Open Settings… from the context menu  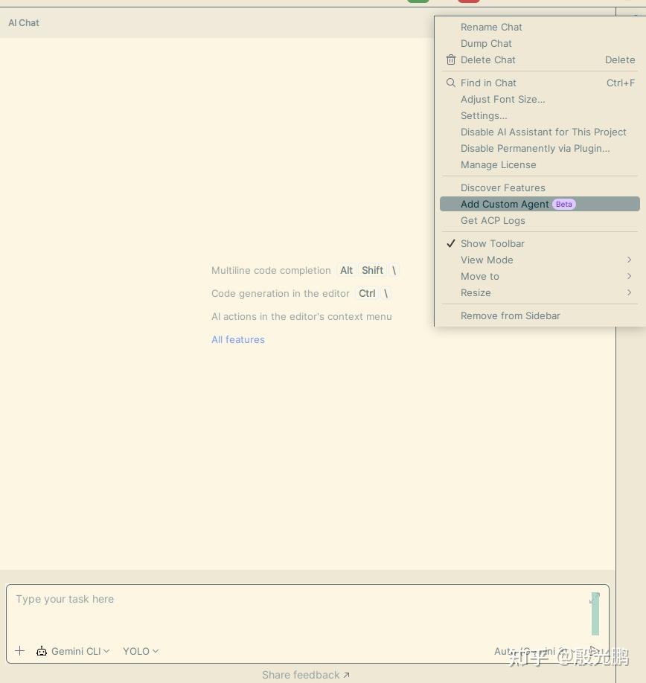click(x=540, y=115)
